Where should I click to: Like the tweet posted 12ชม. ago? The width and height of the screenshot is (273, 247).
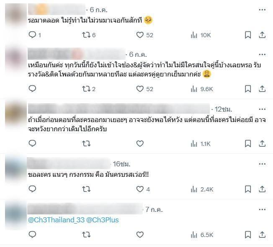(x=140, y=144)
